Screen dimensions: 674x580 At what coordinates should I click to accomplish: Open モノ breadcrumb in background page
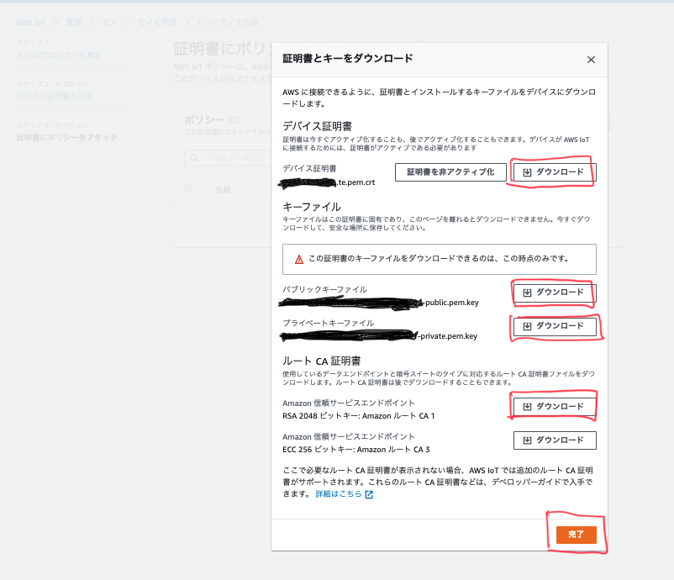click(109, 23)
